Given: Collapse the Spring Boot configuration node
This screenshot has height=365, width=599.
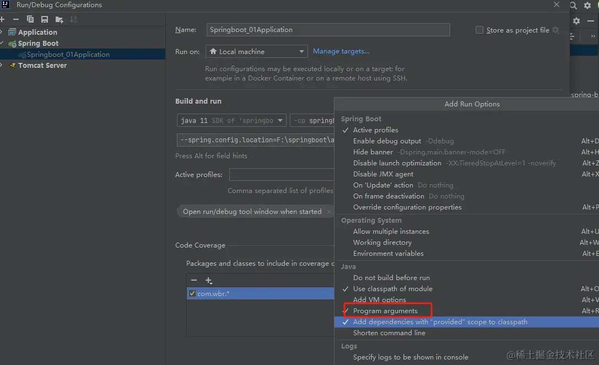Looking at the screenshot, I should pyautogui.click(x=2, y=43).
